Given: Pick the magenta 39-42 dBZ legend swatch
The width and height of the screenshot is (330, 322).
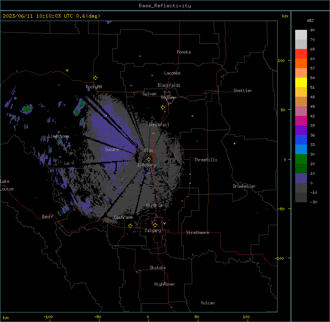Looking at the screenshot, I should 301,120.
